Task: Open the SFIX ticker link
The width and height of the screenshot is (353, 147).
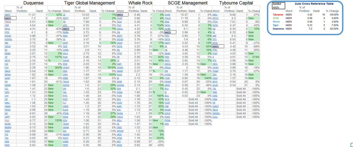Action: click(x=167, y=99)
